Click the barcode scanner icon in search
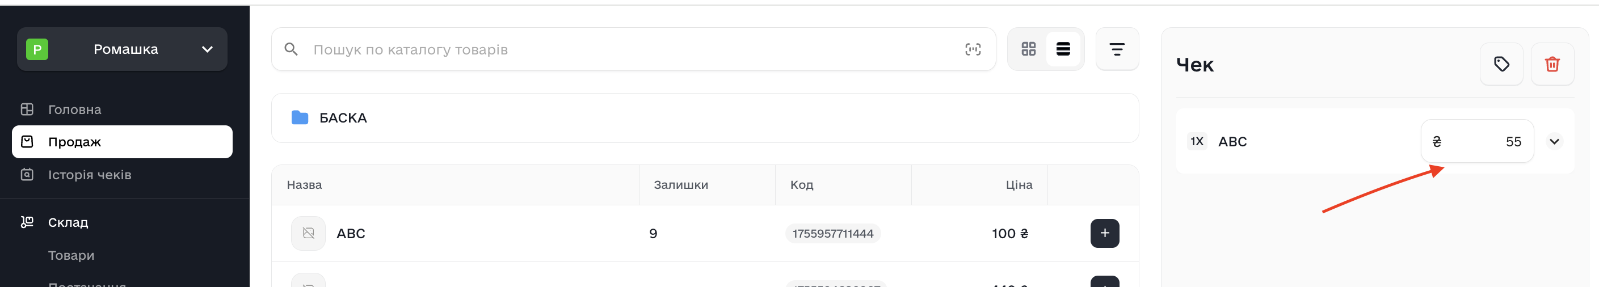The width and height of the screenshot is (1599, 287). 972,49
